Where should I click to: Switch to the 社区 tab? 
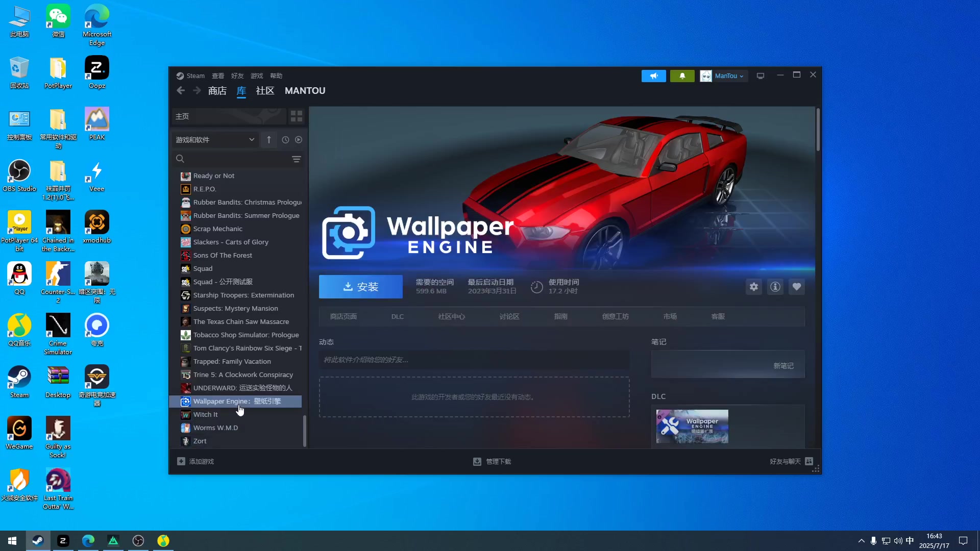point(265,91)
